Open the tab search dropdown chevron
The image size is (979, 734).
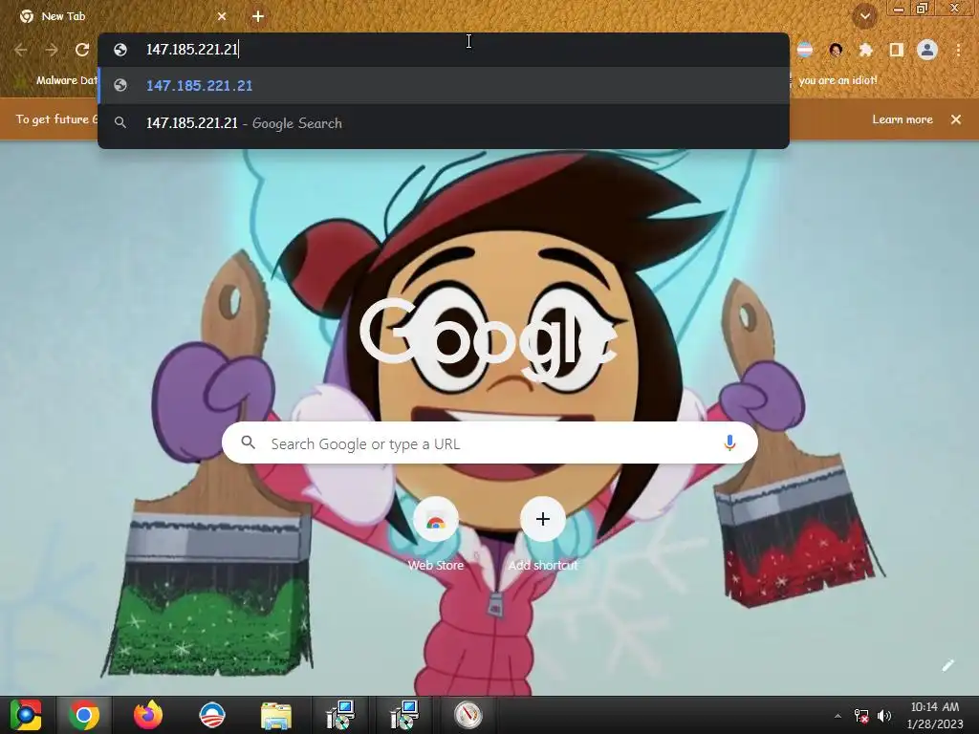[x=865, y=16]
